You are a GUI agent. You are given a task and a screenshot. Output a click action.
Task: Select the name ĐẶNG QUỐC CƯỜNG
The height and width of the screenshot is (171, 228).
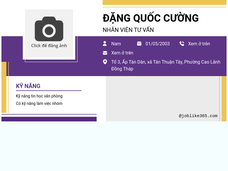(x=150, y=18)
